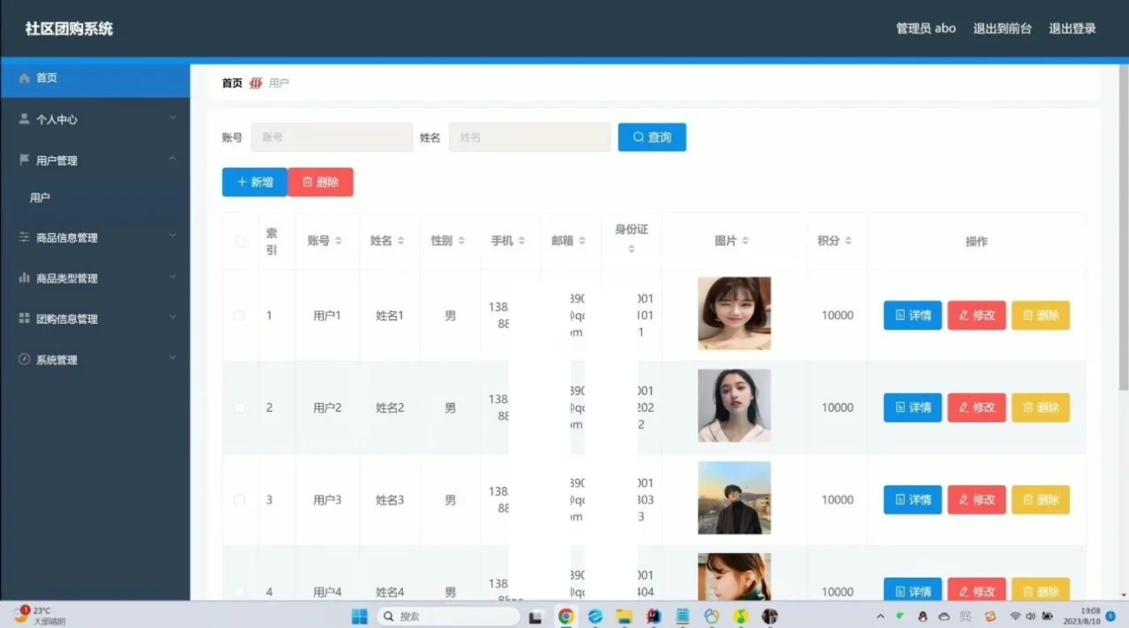Select the checkbox next to 用户3

click(239, 499)
